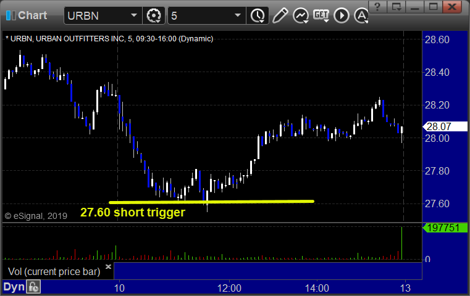The height and width of the screenshot is (296, 470).
Task: Click the 27.80 price axis label
Action: (x=437, y=171)
